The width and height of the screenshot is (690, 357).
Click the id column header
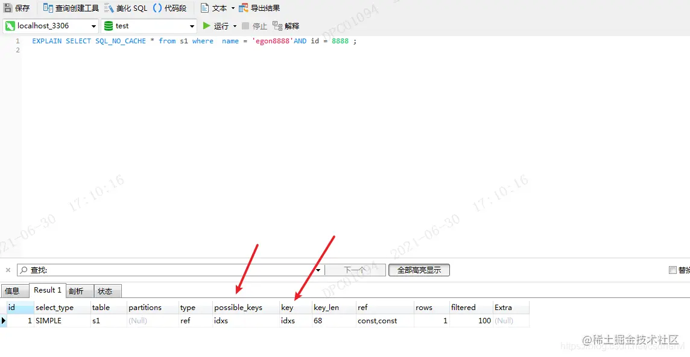[x=21, y=308]
